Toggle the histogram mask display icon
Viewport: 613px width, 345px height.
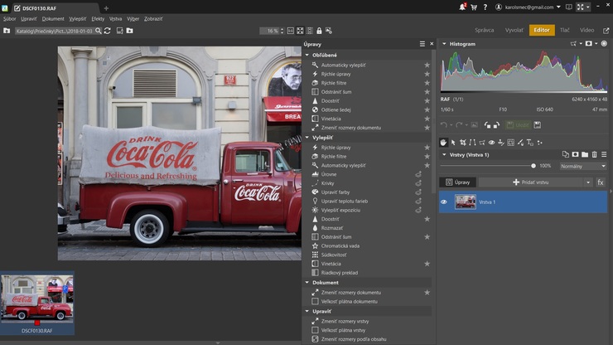tap(588, 44)
